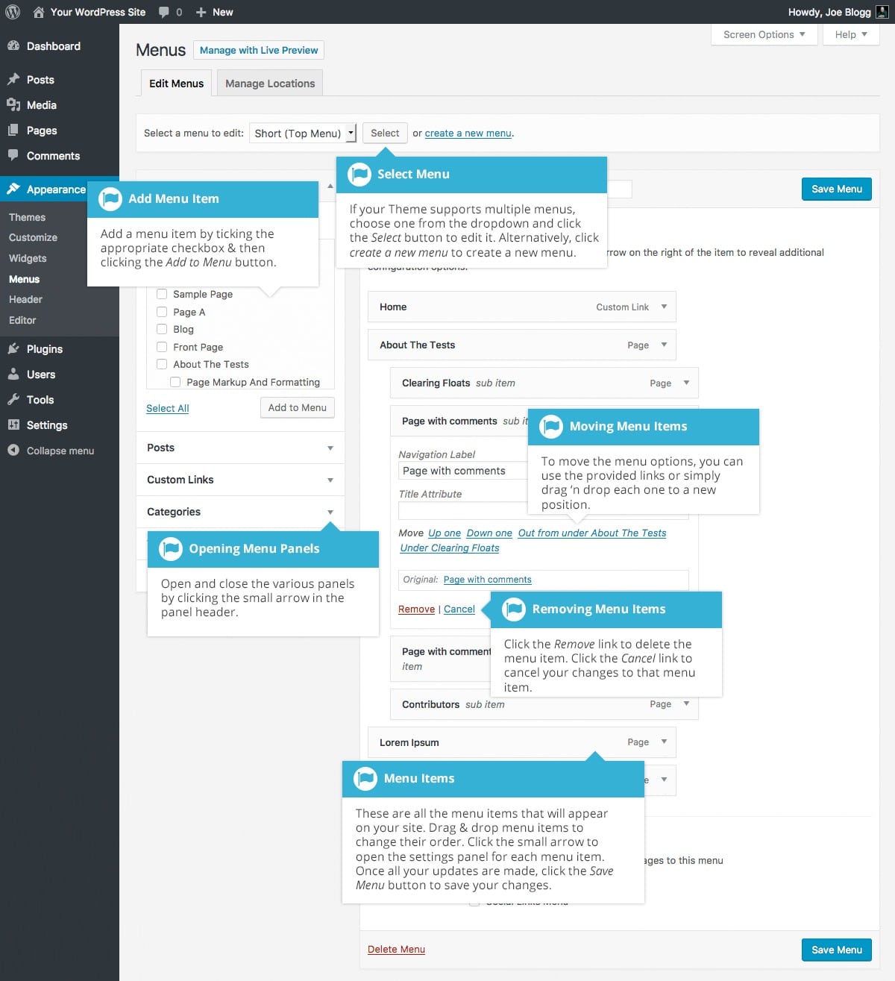Select the Collapse menu arrow icon
Image resolution: width=895 pixels, height=981 pixels.
tap(13, 450)
